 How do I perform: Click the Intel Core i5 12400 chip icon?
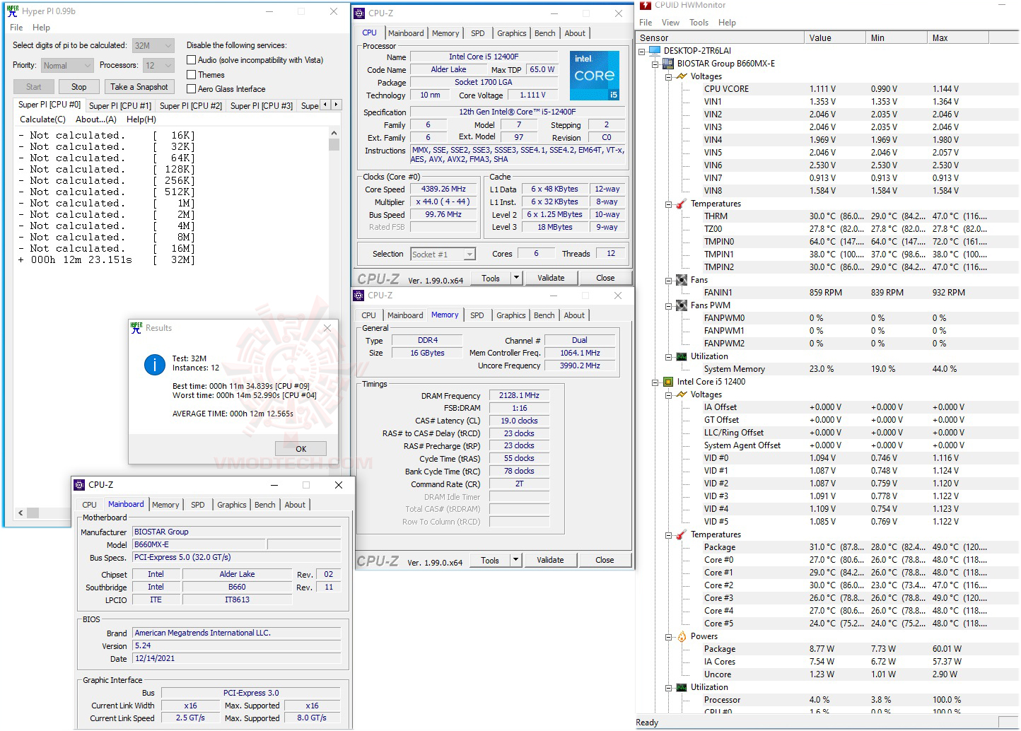coord(667,381)
